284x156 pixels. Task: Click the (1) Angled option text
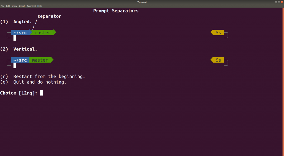coord(16,22)
